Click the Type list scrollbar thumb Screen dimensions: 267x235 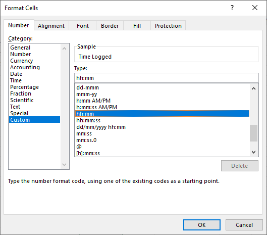(253, 133)
